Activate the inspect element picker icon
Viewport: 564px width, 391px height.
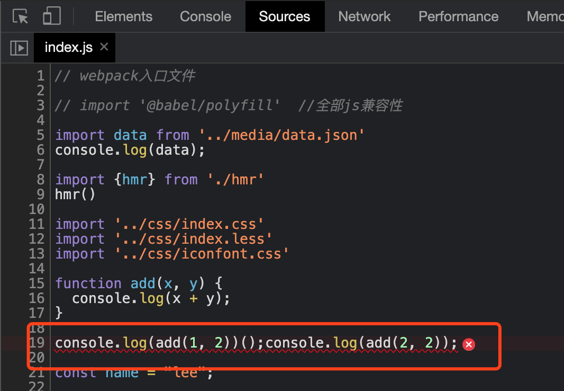[x=21, y=16]
